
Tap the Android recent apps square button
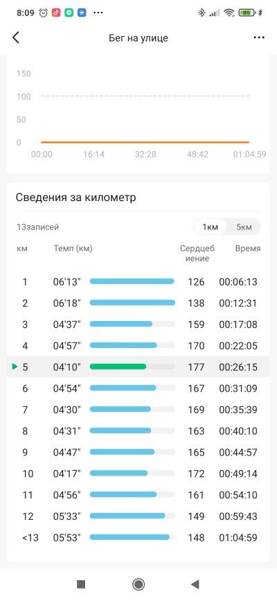coord(81,584)
